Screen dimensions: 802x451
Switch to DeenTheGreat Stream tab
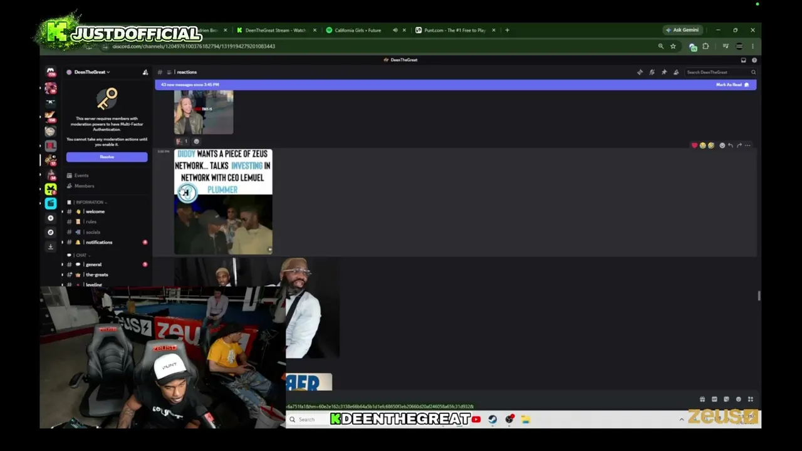pyautogui.click(x=276, y=30)
